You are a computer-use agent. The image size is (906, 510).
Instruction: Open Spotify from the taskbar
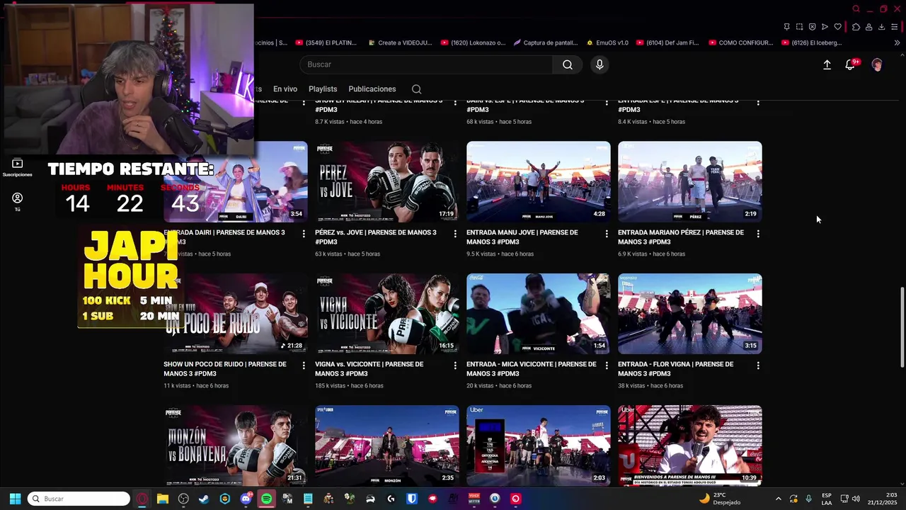coord(266,499)
